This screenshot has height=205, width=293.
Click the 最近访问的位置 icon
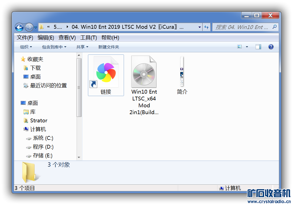[x=26, y=85]
